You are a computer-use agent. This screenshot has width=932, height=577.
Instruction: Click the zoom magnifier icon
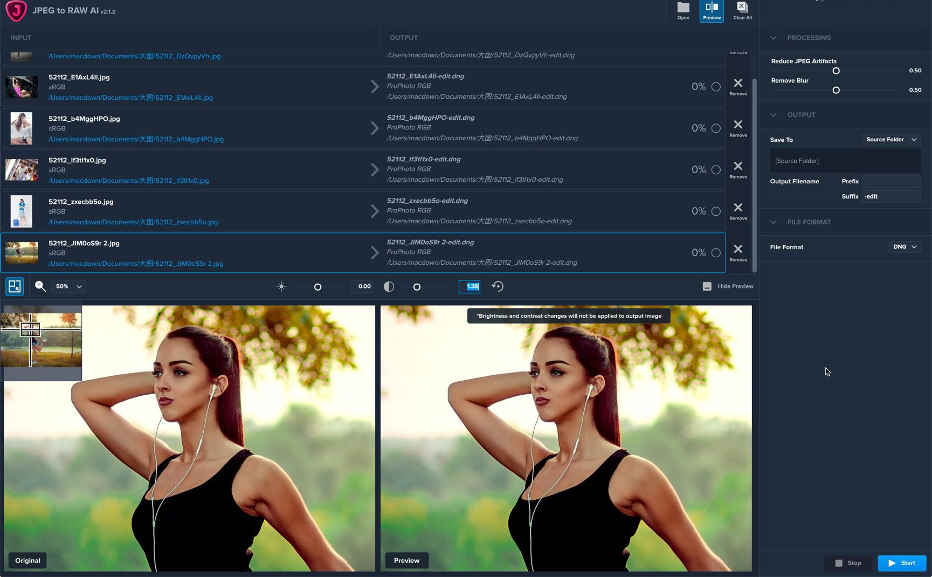point(40,286)
